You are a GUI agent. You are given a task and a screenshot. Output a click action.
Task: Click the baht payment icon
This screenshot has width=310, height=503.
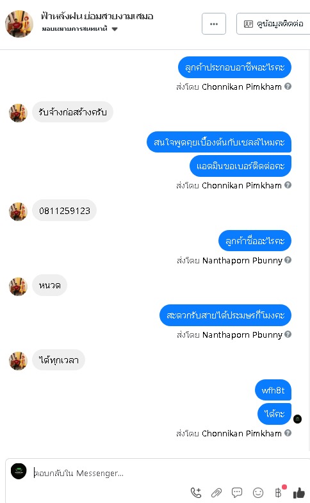click(x=279, y=492)
